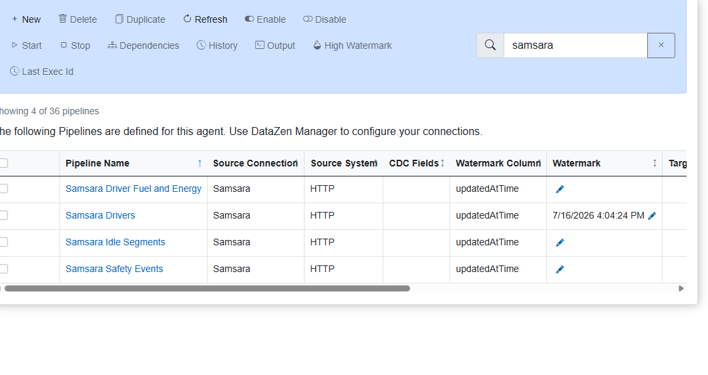Select updatedAtTime in Samsara Idle Segments row
Viewport: 708px width, 375px height.
point(487,242)
